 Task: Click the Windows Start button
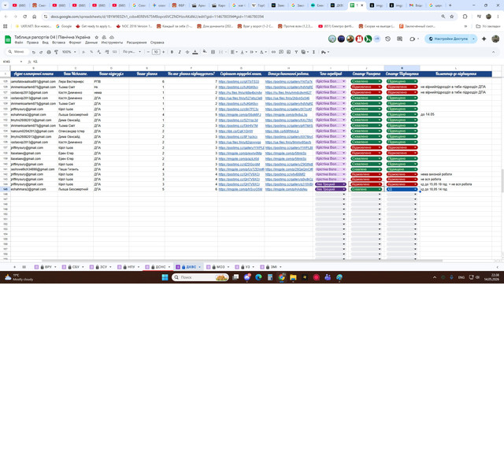point(165,277)
